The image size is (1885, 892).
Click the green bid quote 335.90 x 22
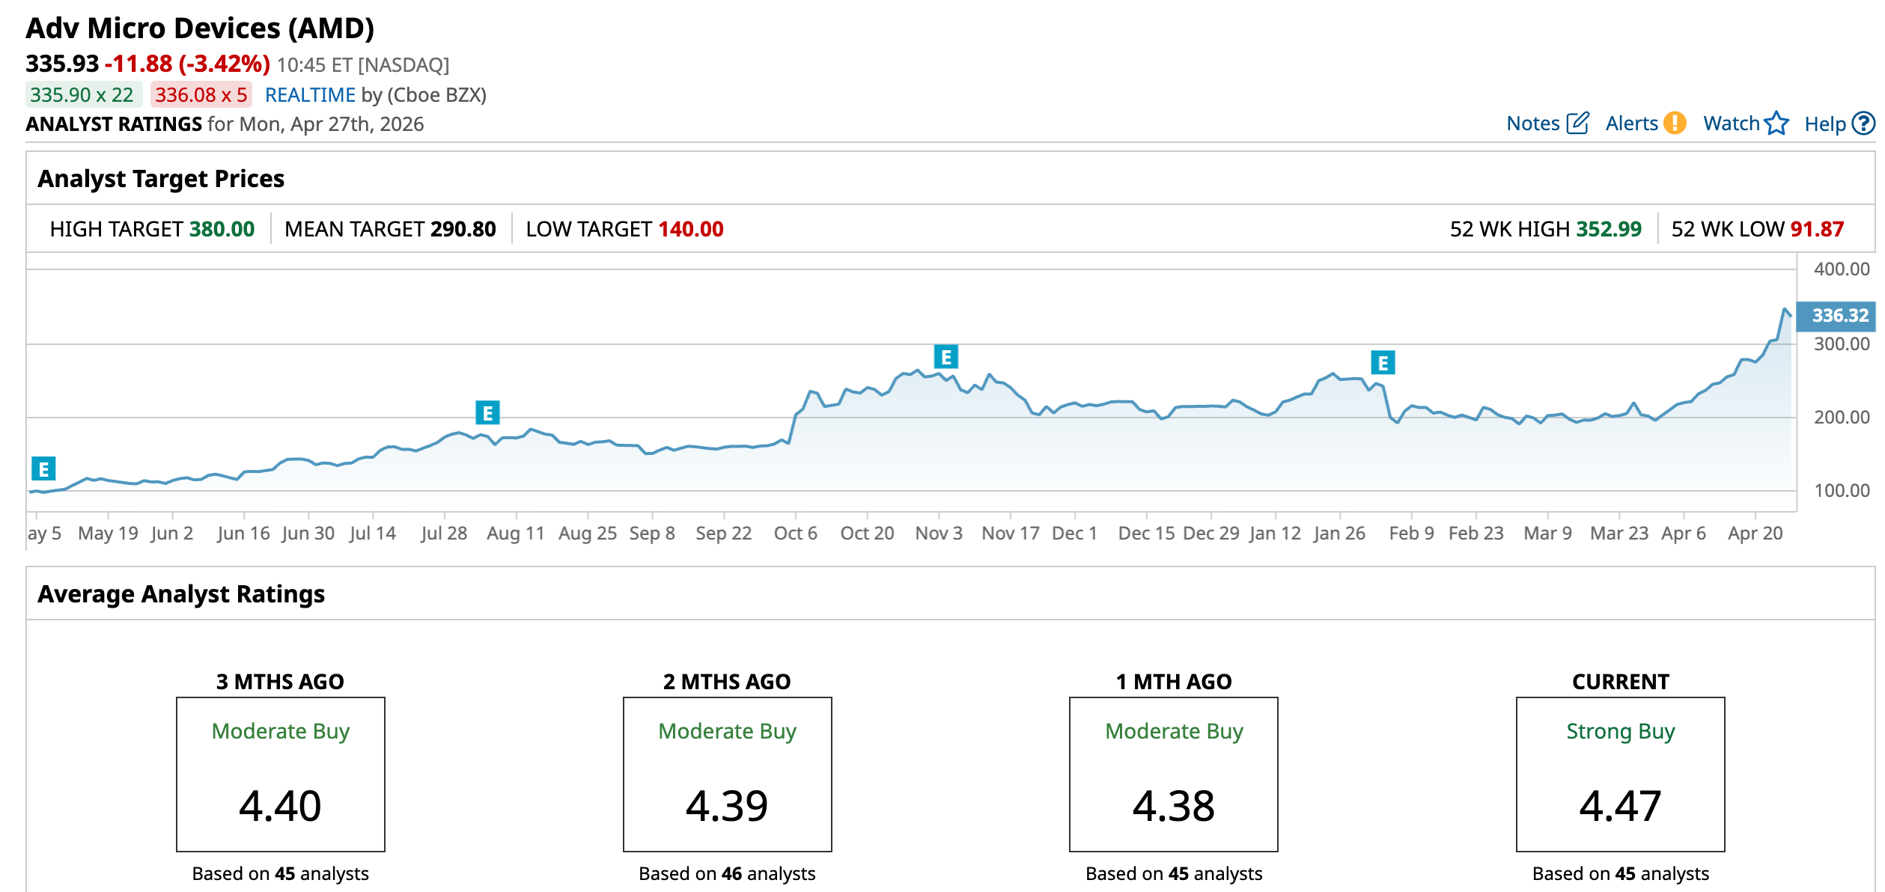pos(82,95)
